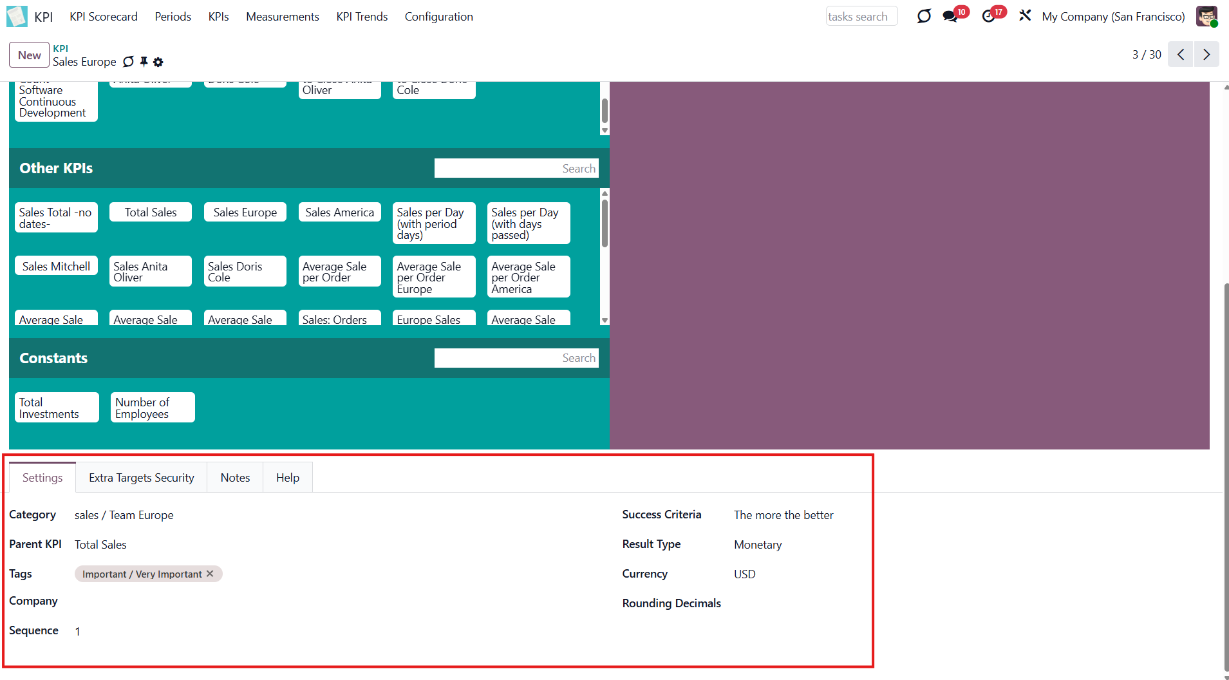Go to the previous record arrow
The width and height of the screenshot is (1229, 680).
tap(1181, 55)
